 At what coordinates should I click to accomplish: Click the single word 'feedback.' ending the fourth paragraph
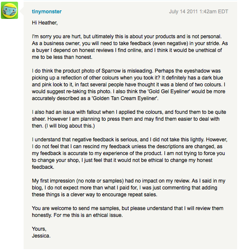point(43,167)
